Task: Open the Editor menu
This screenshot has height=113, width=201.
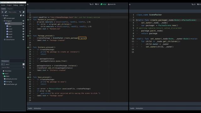Action: click(x=22, y=5)
